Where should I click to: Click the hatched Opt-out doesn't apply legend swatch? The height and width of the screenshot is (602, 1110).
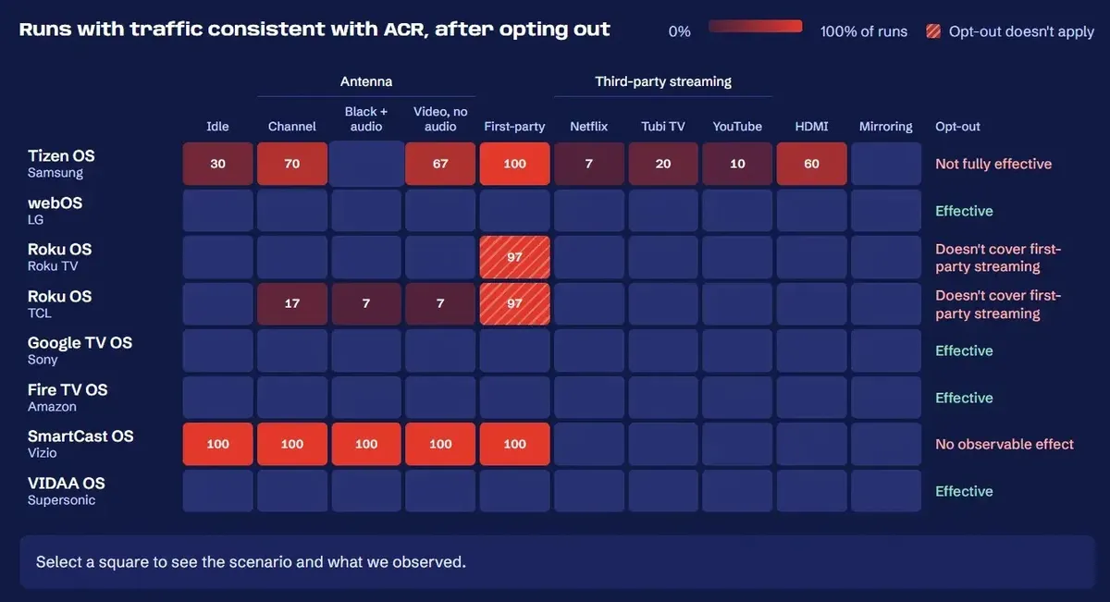point(933,31)
